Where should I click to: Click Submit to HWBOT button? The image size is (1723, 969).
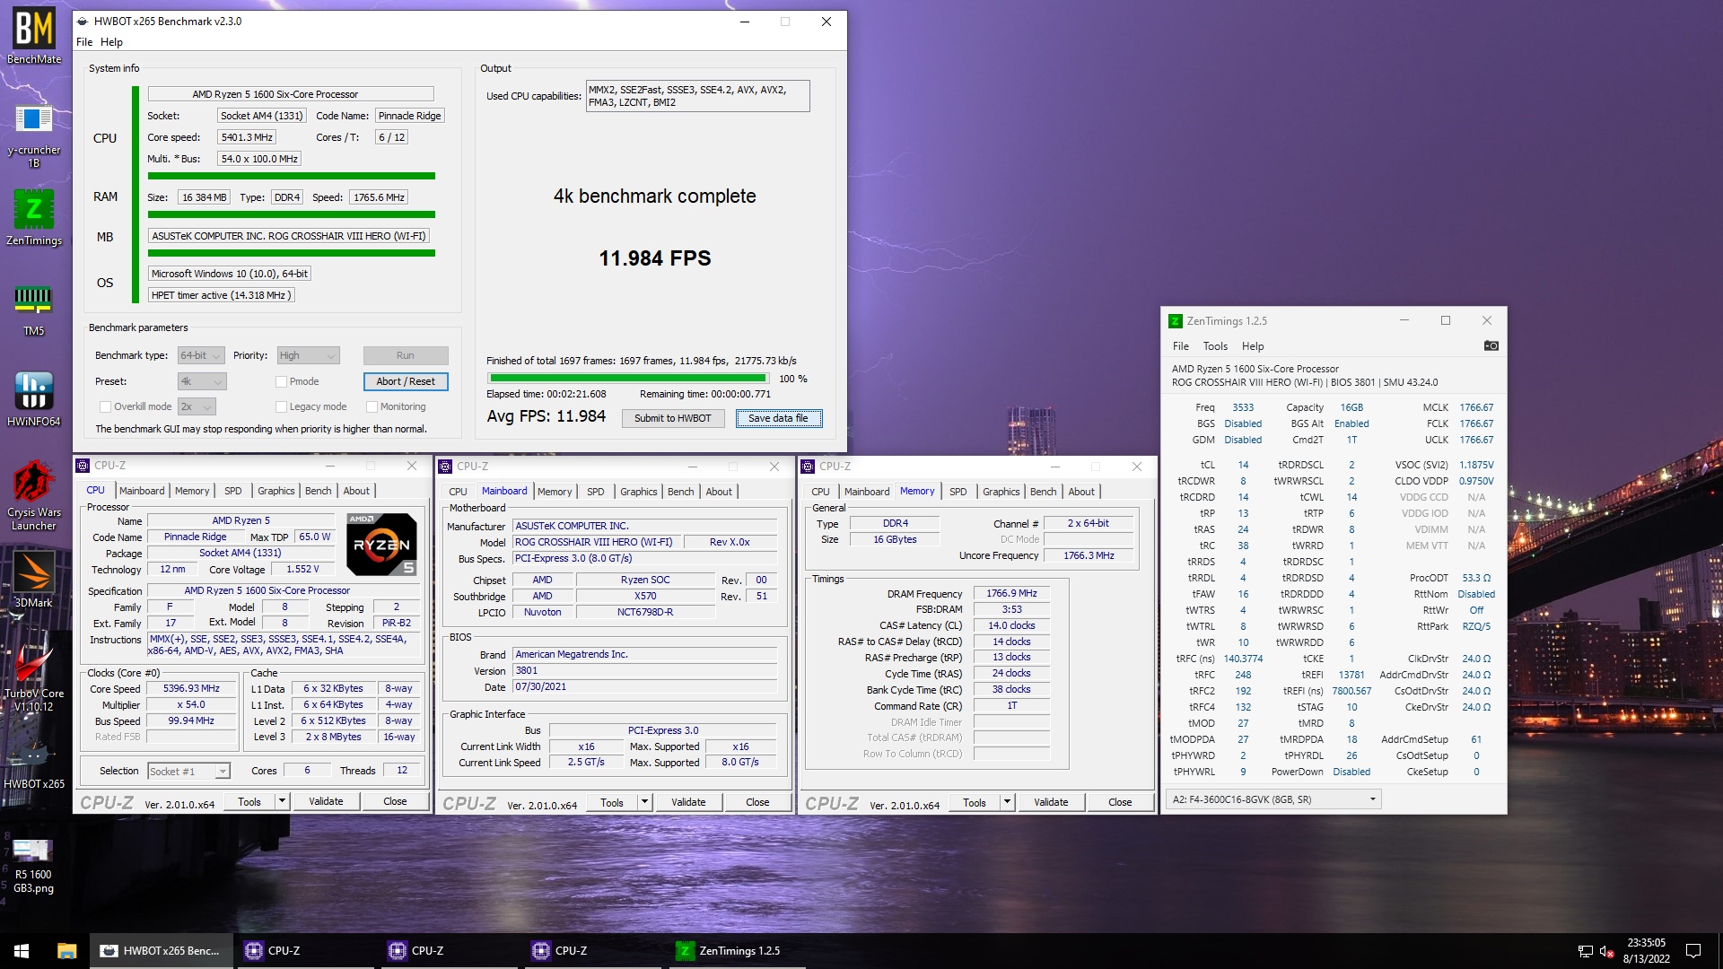click(x=673, y=418)
